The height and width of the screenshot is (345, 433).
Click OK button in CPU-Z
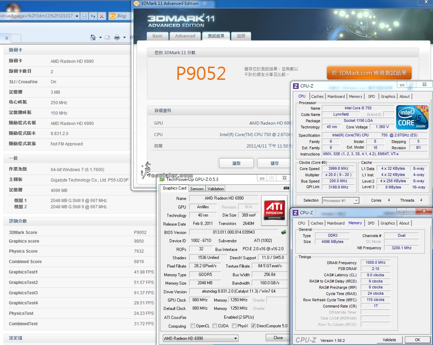pyautogui.click(x=418, y=340)
